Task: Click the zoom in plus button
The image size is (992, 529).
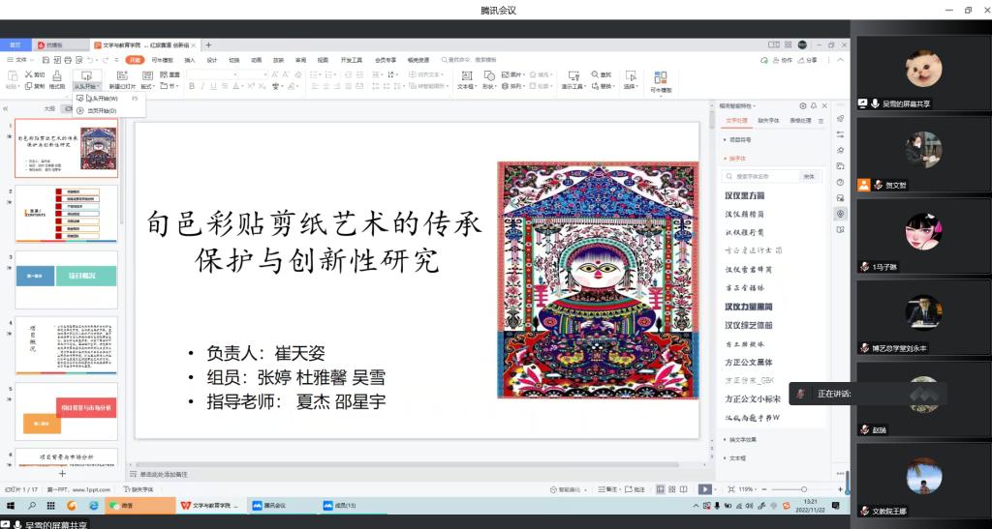Action: click(840, 489)
